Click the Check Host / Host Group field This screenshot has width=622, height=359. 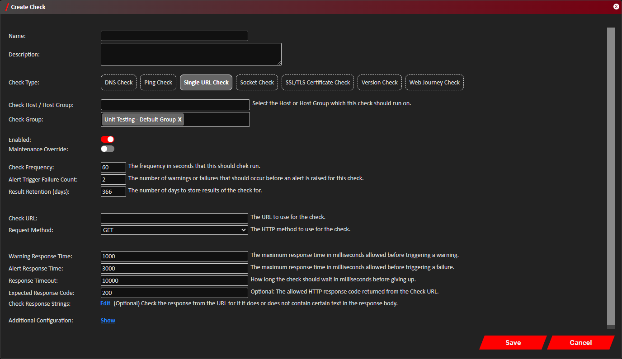pyautogui.click(x=175, y=105)
